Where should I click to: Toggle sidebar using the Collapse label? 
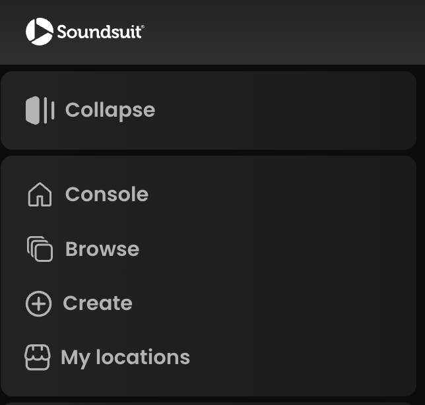click(110, 110)
